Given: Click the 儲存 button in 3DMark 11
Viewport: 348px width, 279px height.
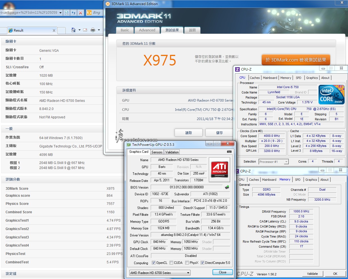Looking at the screenshot, I should (x=219, y=133).
